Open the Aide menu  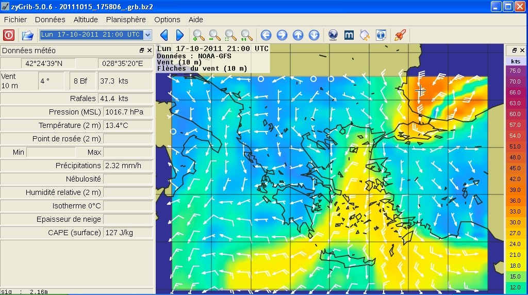coord(195,20)
